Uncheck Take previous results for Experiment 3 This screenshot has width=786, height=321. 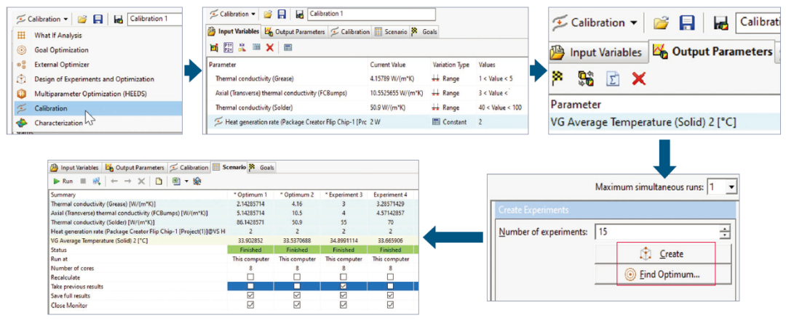click(344, 286)
